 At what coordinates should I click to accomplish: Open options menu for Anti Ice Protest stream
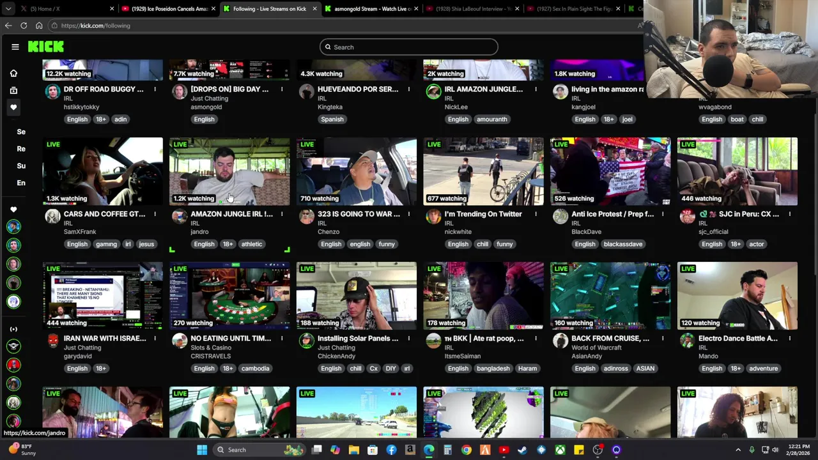pyautogui.click(x=663, y=214)
